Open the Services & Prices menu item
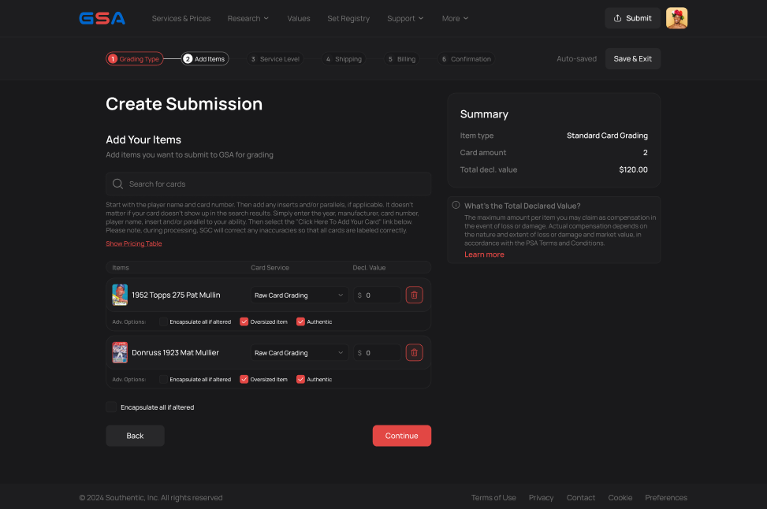The image size is (767, 509). tap(181, 18)
